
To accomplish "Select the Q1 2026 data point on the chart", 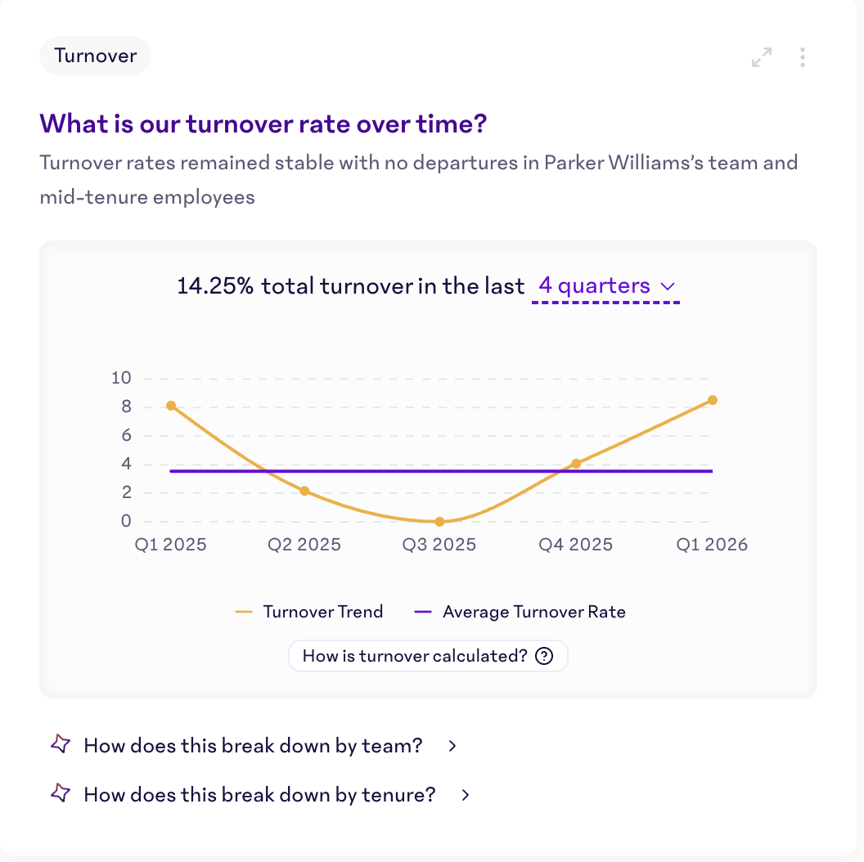I will [x=712, y=400].
